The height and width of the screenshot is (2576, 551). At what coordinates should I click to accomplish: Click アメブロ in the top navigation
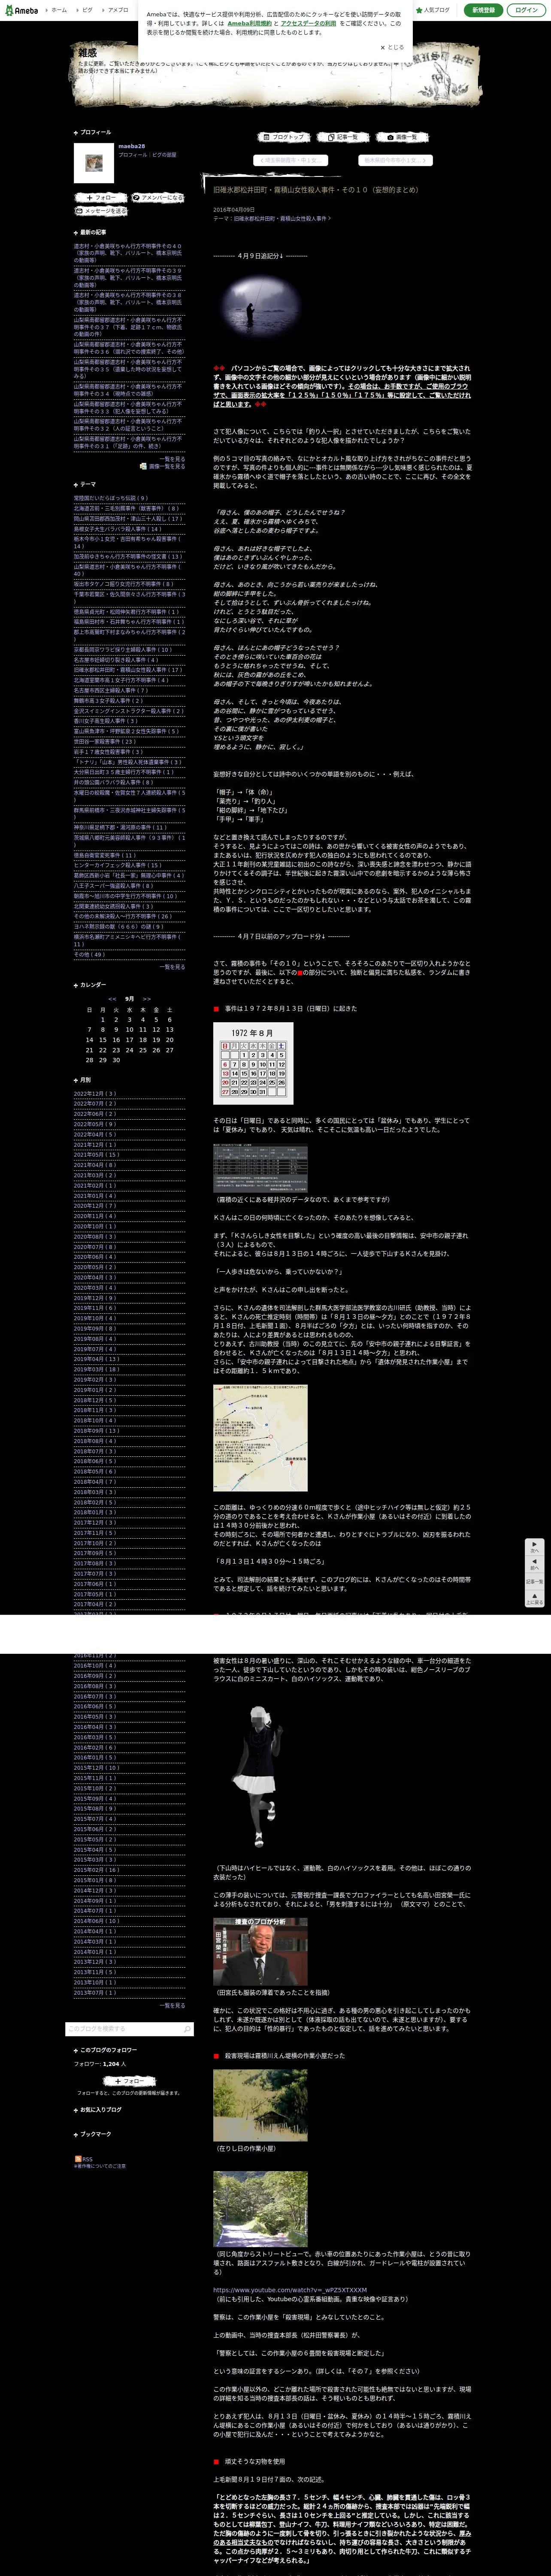pyautogui.click(x=116, y=10)
